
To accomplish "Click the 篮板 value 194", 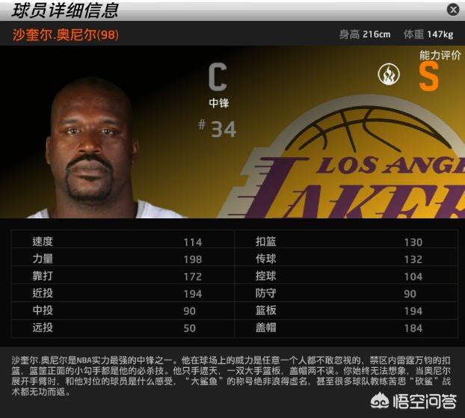I will [x=413, y=311].
